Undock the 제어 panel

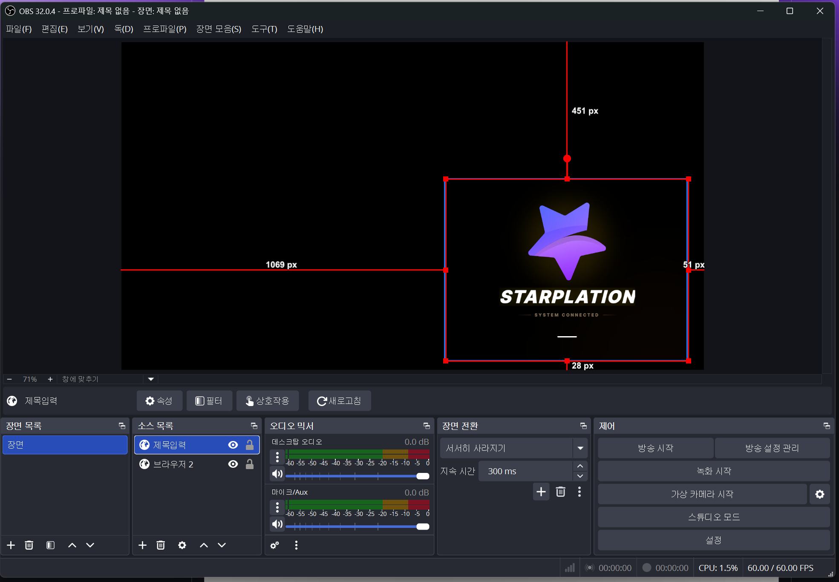click(x=827, y=426)
